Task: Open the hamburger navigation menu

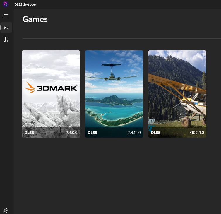Action: [6, 16]
